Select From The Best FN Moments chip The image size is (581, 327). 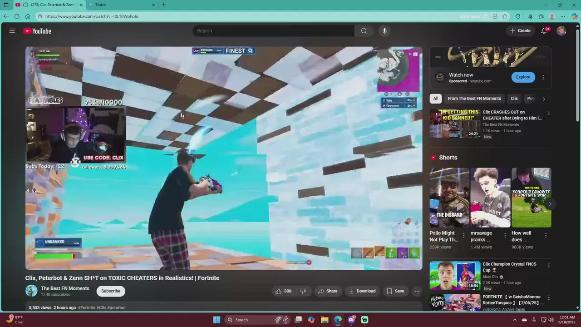tap(474, 99)
